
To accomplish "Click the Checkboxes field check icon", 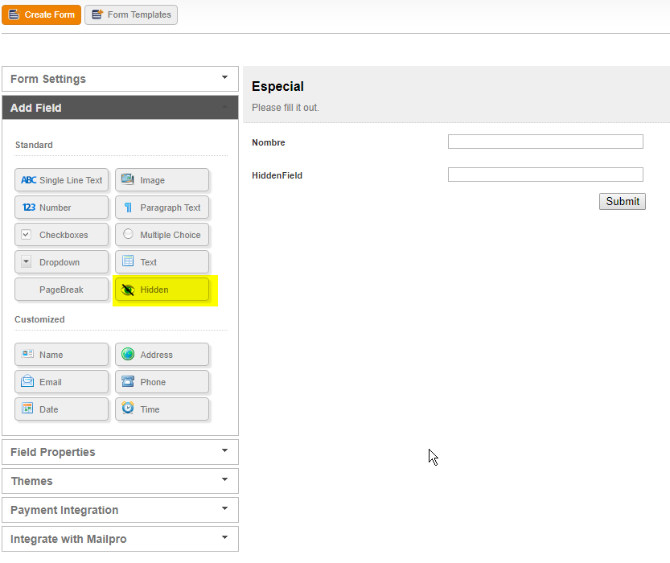I will (x=26, y=235).
